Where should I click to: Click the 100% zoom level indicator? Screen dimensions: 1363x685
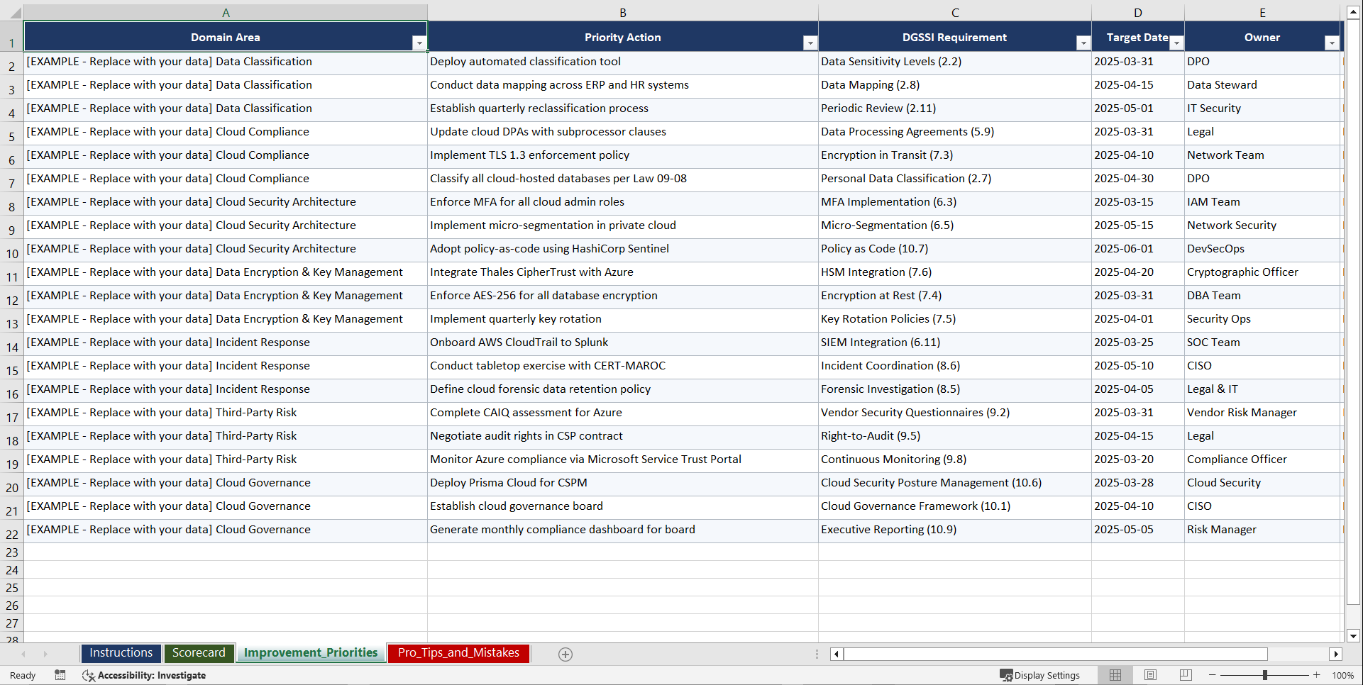[1342, 675]
